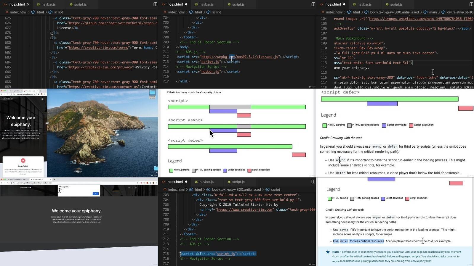
Task: Follow the creative-tim.com/terms link in code
Action: point(98,48)
